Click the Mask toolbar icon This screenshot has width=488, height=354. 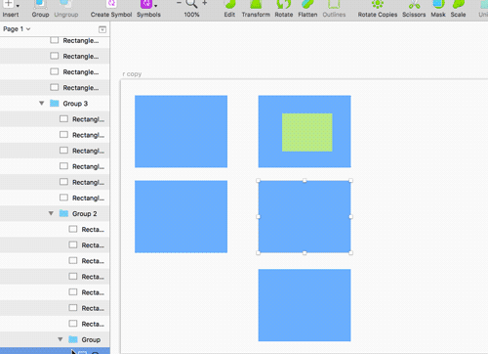438,4
